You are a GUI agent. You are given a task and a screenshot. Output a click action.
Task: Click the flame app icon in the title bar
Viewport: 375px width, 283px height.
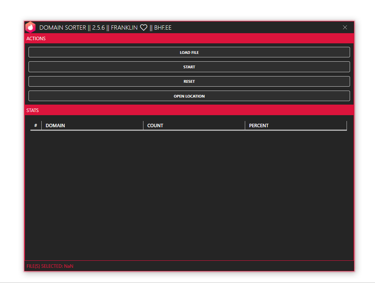click(x=30, y=27)
